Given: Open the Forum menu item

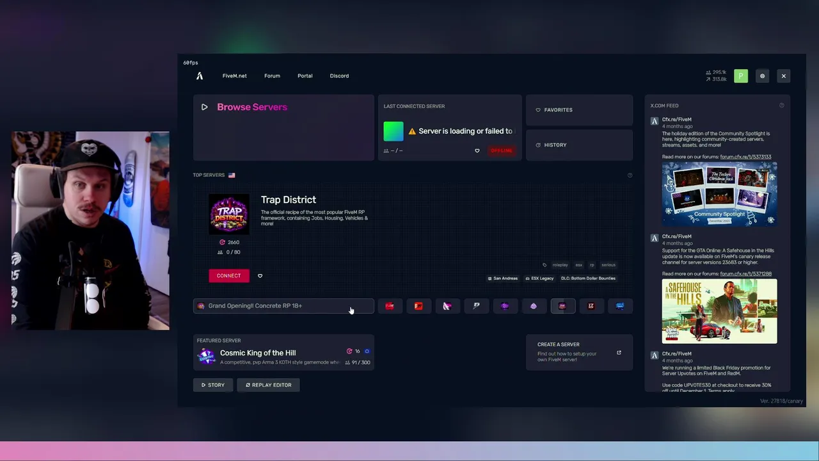Looking at the screenshot, I should pos(272,76).
